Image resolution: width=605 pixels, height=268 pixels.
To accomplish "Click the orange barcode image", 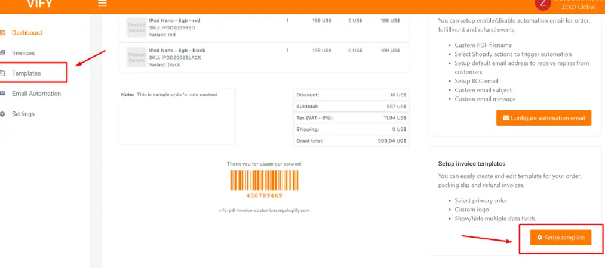I will (265, 180).
